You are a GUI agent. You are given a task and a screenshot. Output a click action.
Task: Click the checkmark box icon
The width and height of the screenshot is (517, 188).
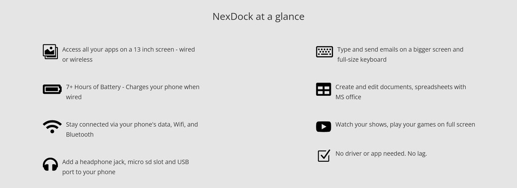tap(324, 156)
